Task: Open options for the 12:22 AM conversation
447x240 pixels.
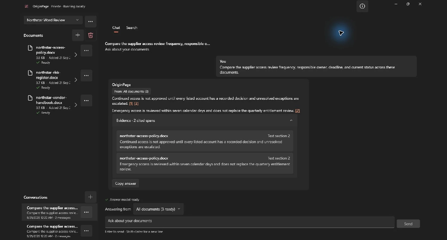Action: coord(86,212)
